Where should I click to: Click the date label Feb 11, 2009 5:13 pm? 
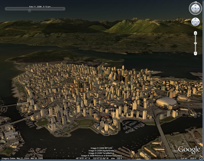(x=40, y=7)
